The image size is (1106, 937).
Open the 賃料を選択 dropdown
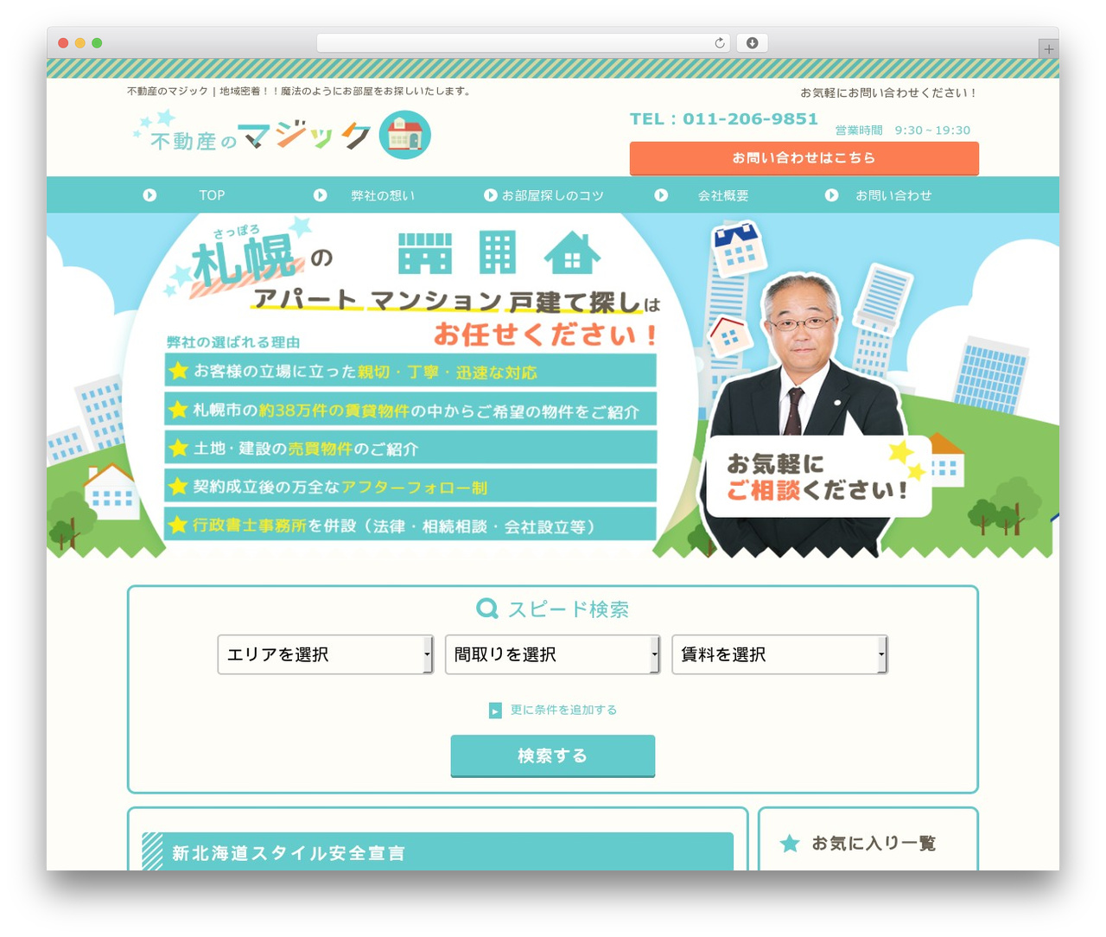click(780, 654)
